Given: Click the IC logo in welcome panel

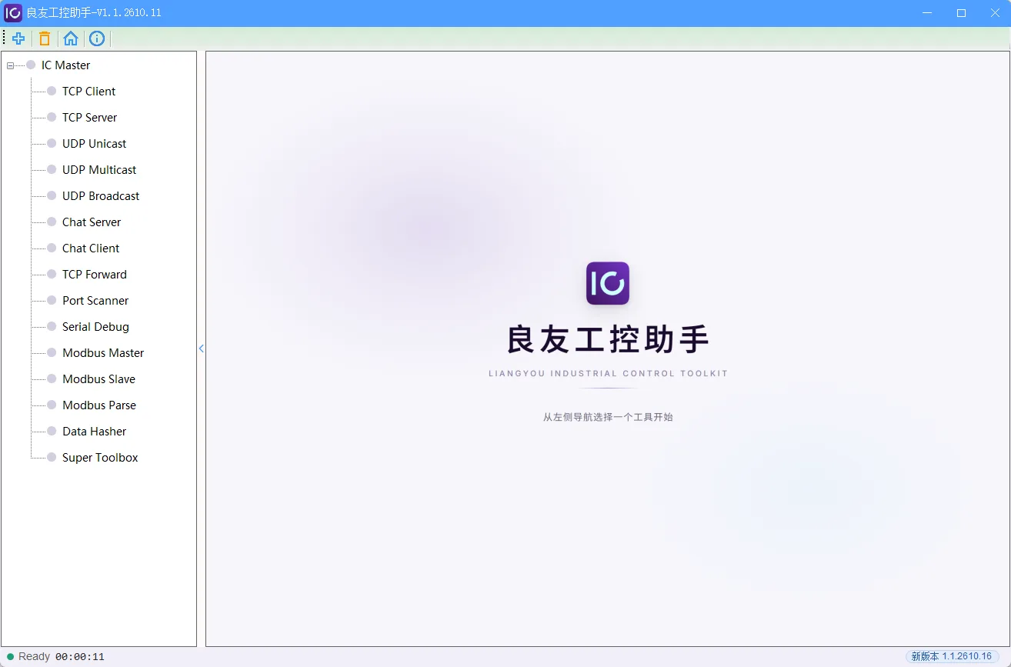Looking at the screenshot, I should point(608,283).
